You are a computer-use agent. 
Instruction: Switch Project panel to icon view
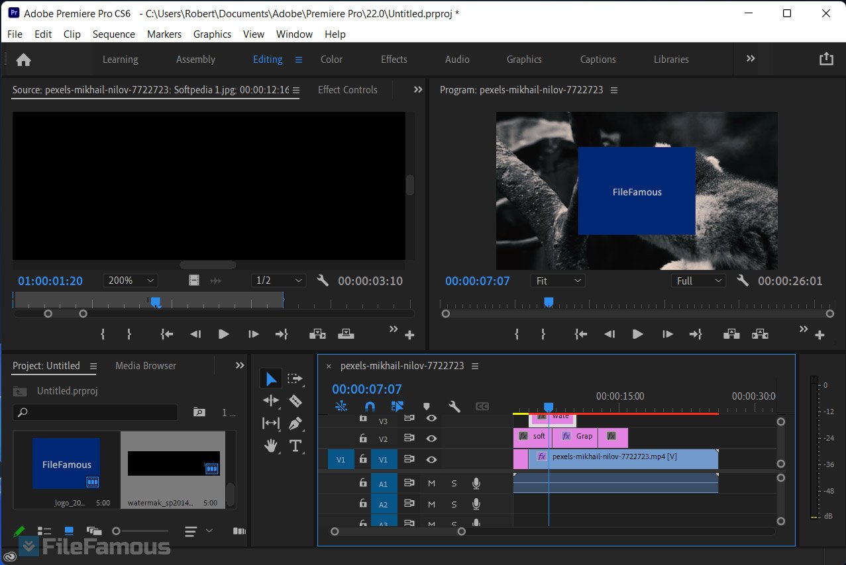(69, 531)
